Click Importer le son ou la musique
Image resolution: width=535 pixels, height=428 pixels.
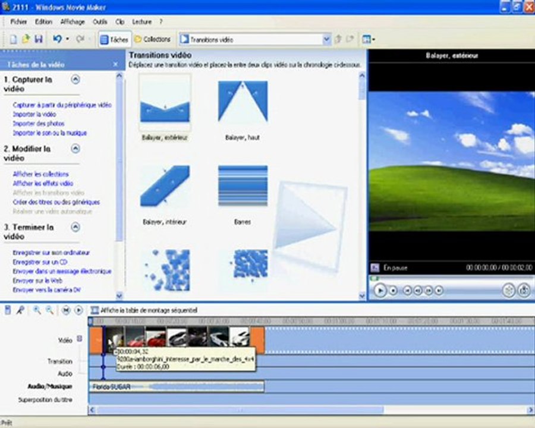50,133
